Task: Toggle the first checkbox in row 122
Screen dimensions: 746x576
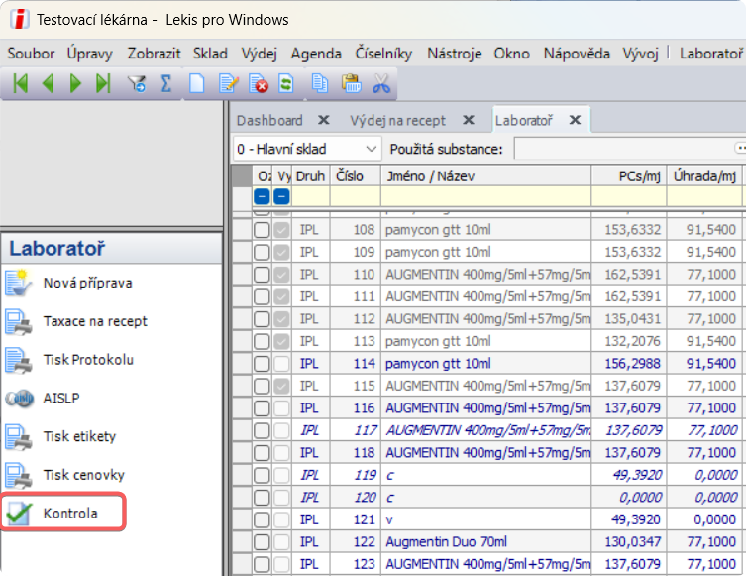Action: [x=262, y=541]
